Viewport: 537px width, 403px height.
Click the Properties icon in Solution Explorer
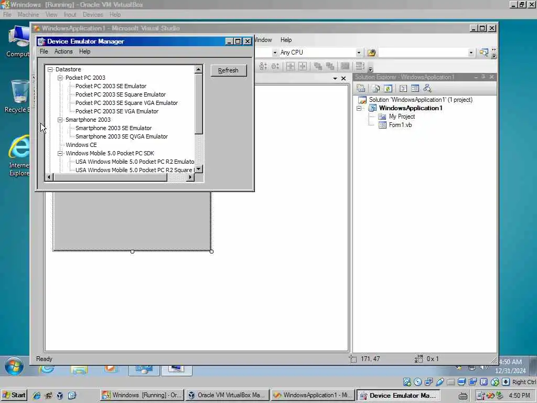click(361, 88)
